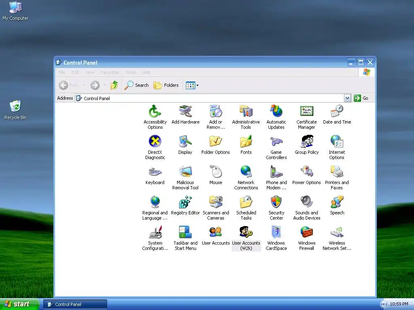This screenshot has height=310, width=414.
Task: Open the Tools menu
Action: point(131,72)
